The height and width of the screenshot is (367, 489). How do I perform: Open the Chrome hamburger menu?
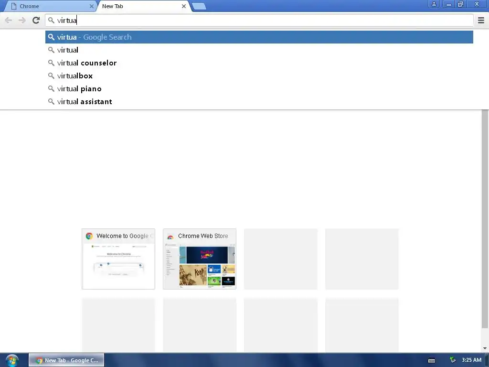tap(481, 20)
